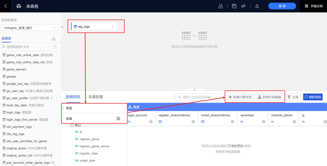Screen dimensions: 327x166
Task: Click the 保存 button
Action: 282,6
